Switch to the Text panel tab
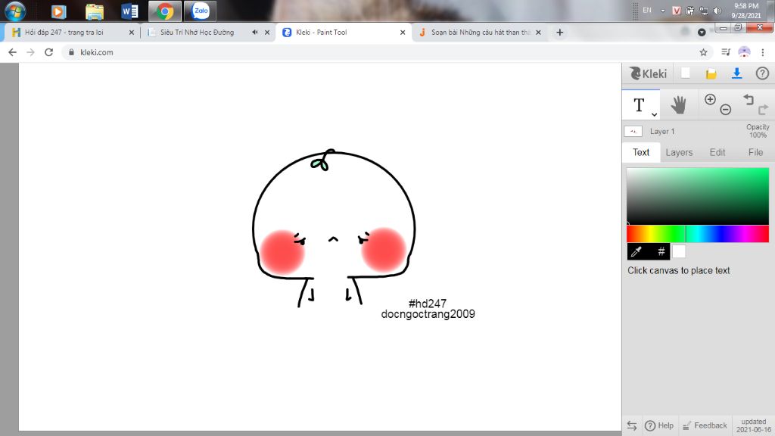 (641, 152)
